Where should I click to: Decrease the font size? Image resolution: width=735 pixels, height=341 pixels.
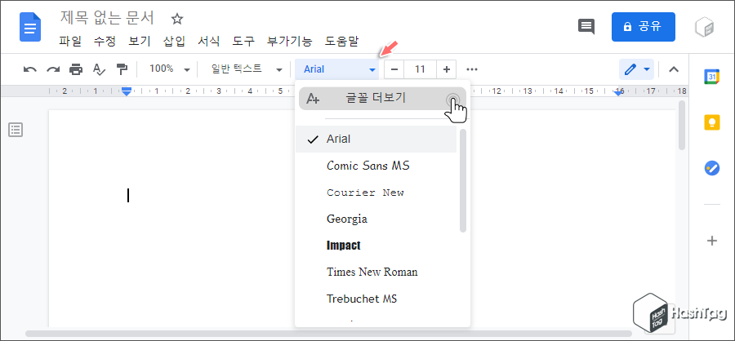(394, 69)
